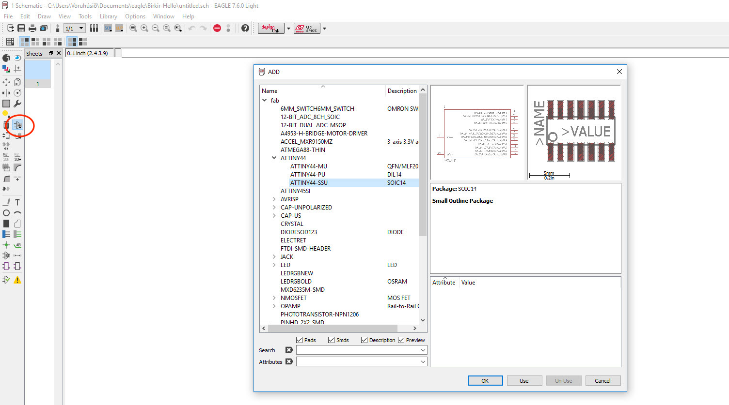Print the schematic via printer icon
Viewport: 729px width, 405px height.
[32, 28]
